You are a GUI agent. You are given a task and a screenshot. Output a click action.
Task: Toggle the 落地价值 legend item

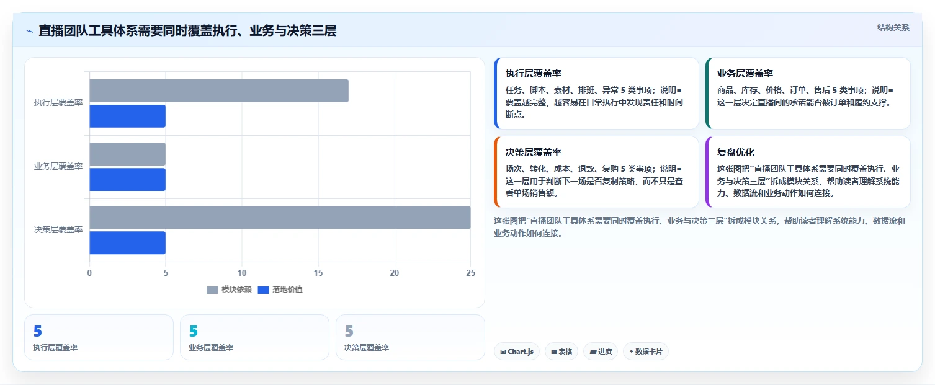280,290
